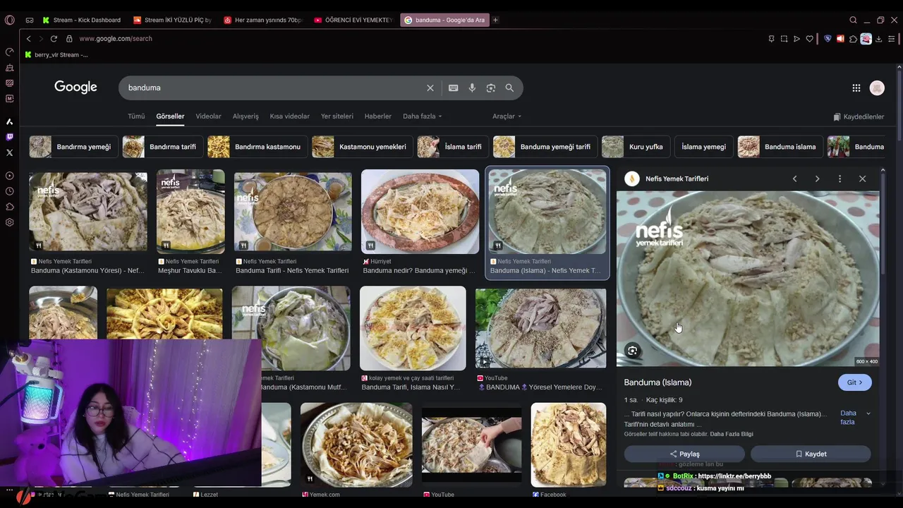Image resolution: width=903 pixels, height=508 pixels.
Task: Click the Kaydet save button
Action: click(x=811, y=454)
